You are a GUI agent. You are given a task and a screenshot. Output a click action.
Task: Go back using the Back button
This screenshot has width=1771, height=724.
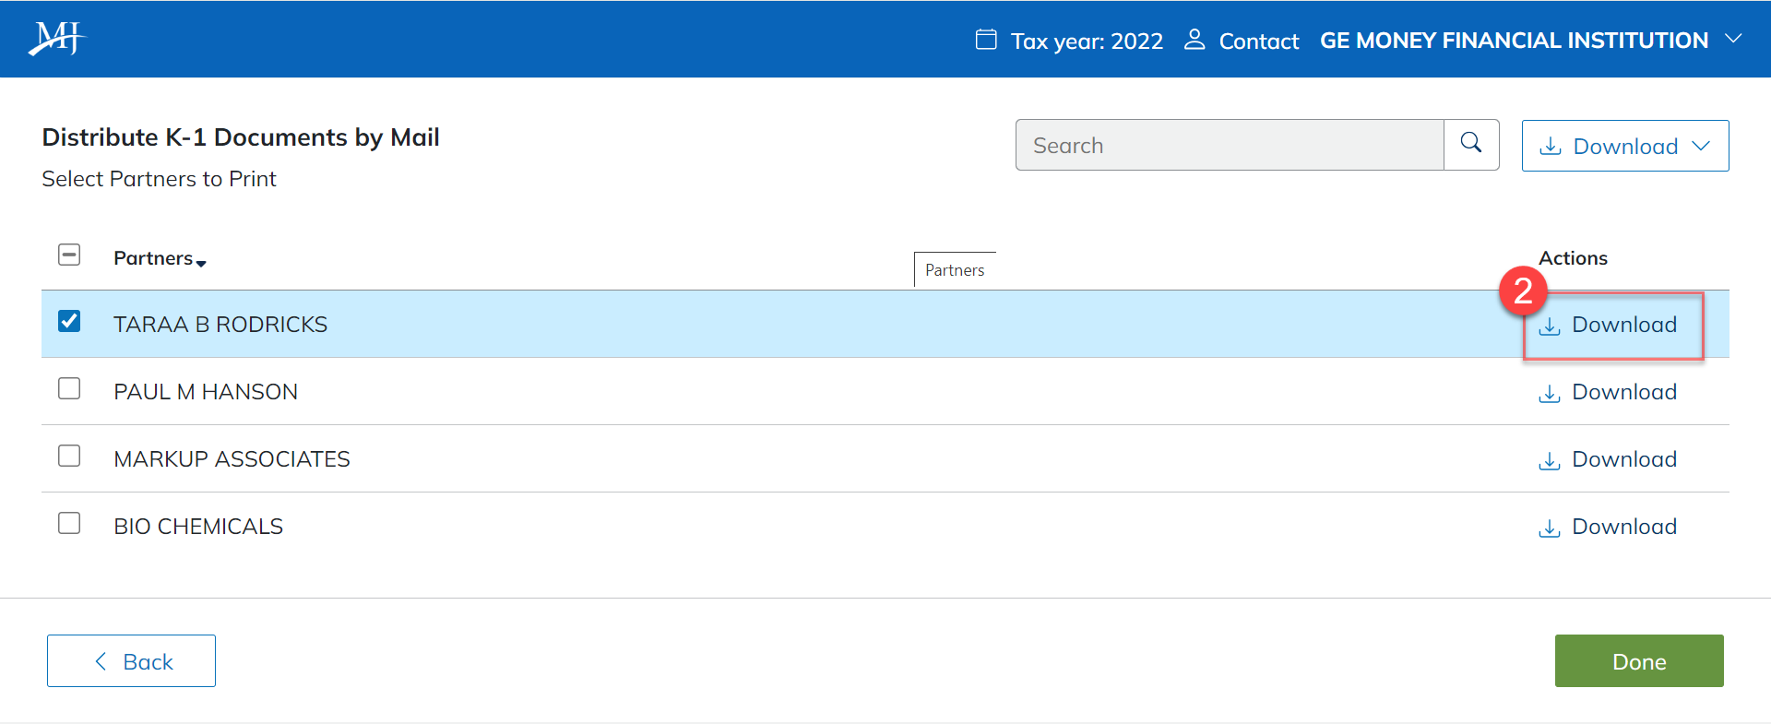point(131,661)
